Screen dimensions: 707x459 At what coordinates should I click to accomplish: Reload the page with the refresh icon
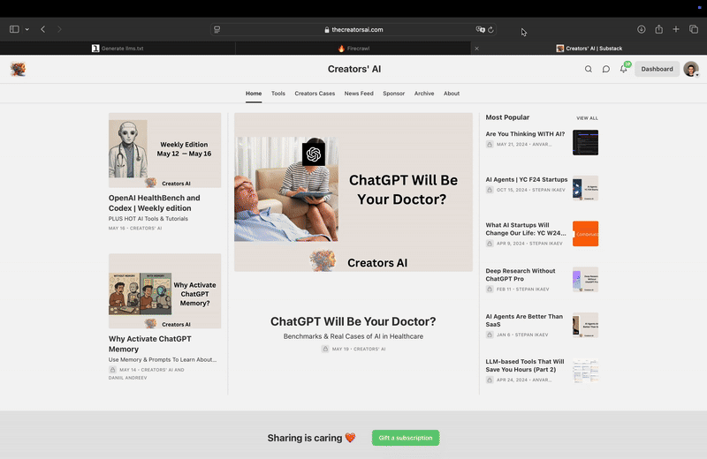(490, 29)
